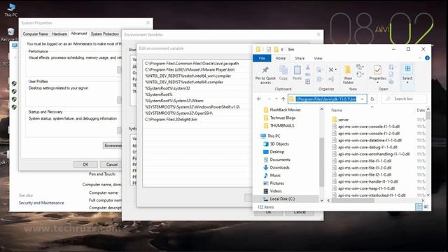
Task: Click Cancel in System Properties window
Action: [112, 164]
